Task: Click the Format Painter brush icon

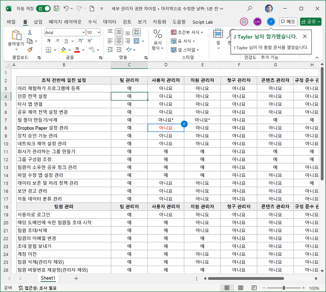Action: 30,50
